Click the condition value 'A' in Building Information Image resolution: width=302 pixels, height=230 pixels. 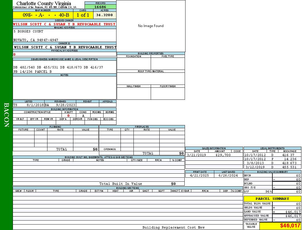[83, 116]
